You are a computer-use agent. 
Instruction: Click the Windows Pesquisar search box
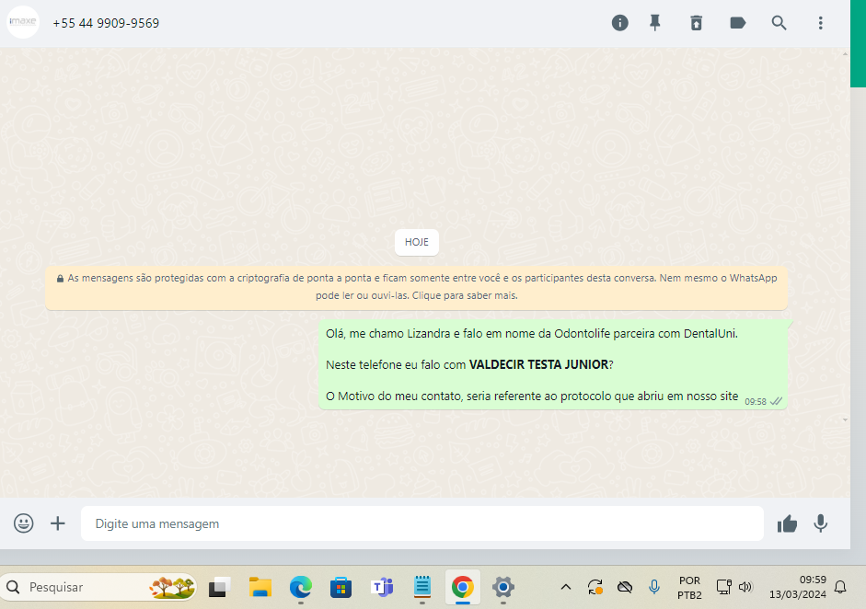coord(98,587)
